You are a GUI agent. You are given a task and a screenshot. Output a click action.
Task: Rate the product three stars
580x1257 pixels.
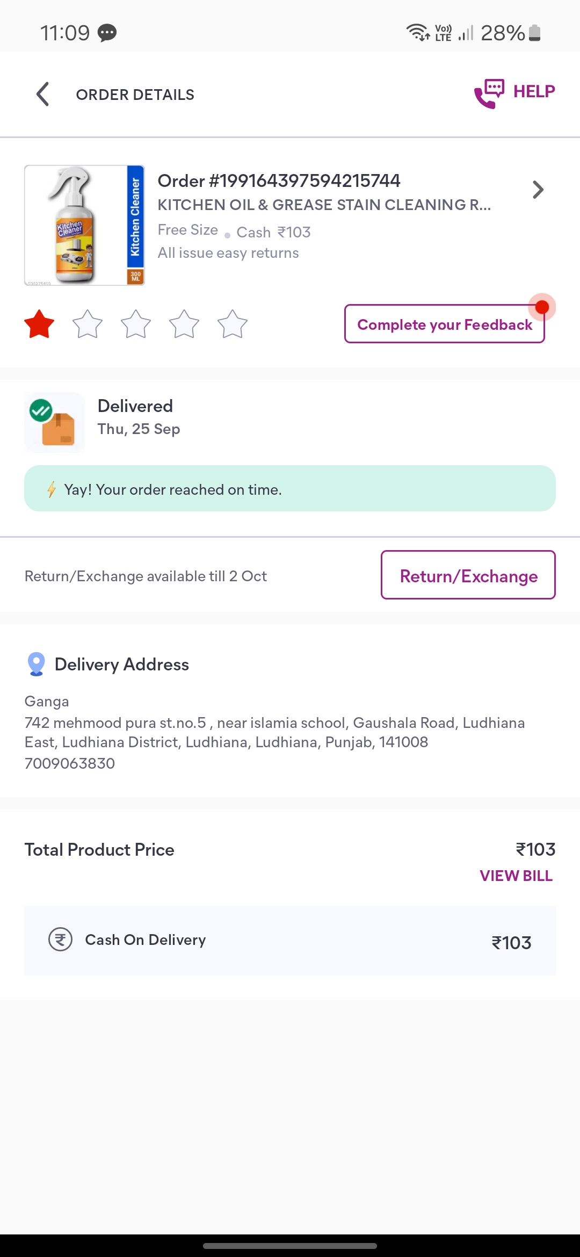coord(136,324)
